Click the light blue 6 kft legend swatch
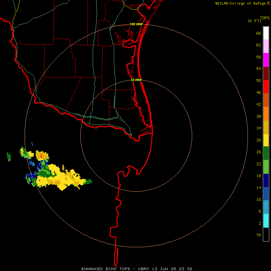 click(x=266, y=207)
